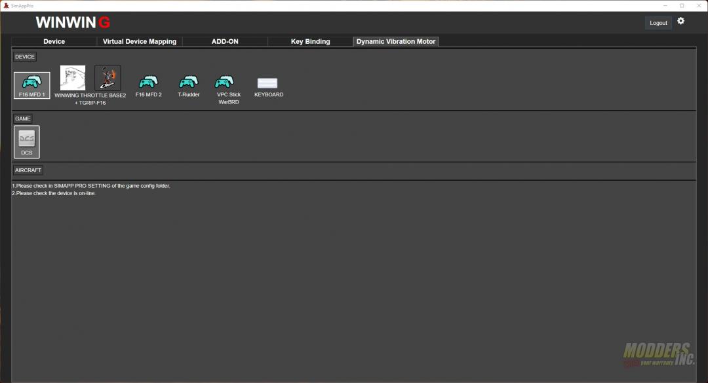
Task: Select the F16 MFD 2 device
Action: click(x=148, y=82)
